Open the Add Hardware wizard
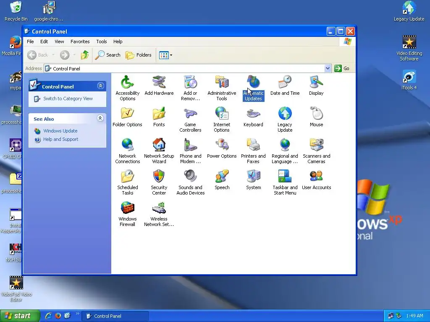The image size is (430, 322). click(159, 86)
